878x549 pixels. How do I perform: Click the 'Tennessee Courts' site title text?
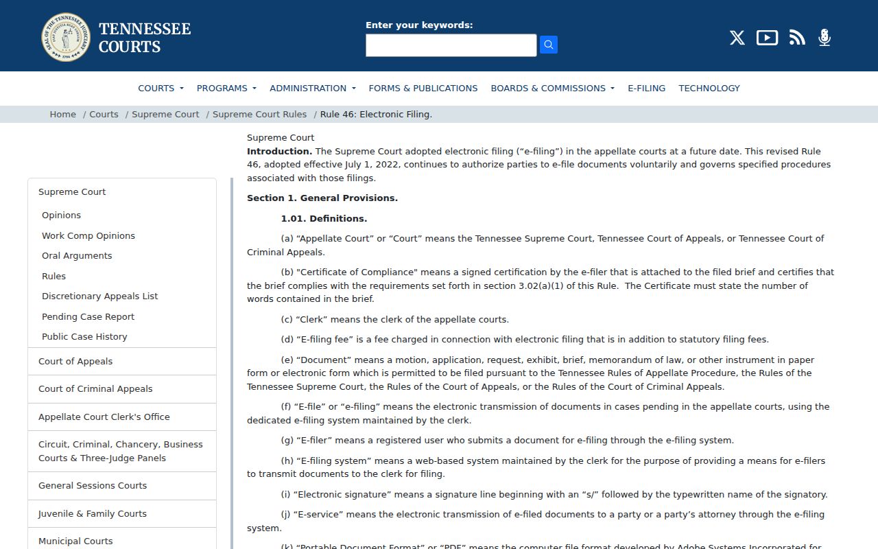click(x=145, y=38)
